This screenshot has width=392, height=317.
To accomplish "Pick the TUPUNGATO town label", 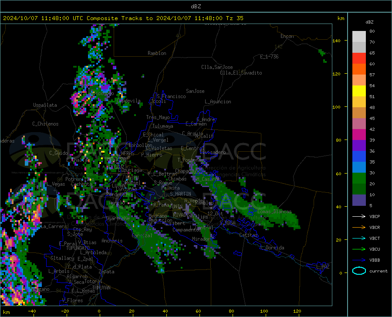I will pyautogui.click(x=78, y=248).
